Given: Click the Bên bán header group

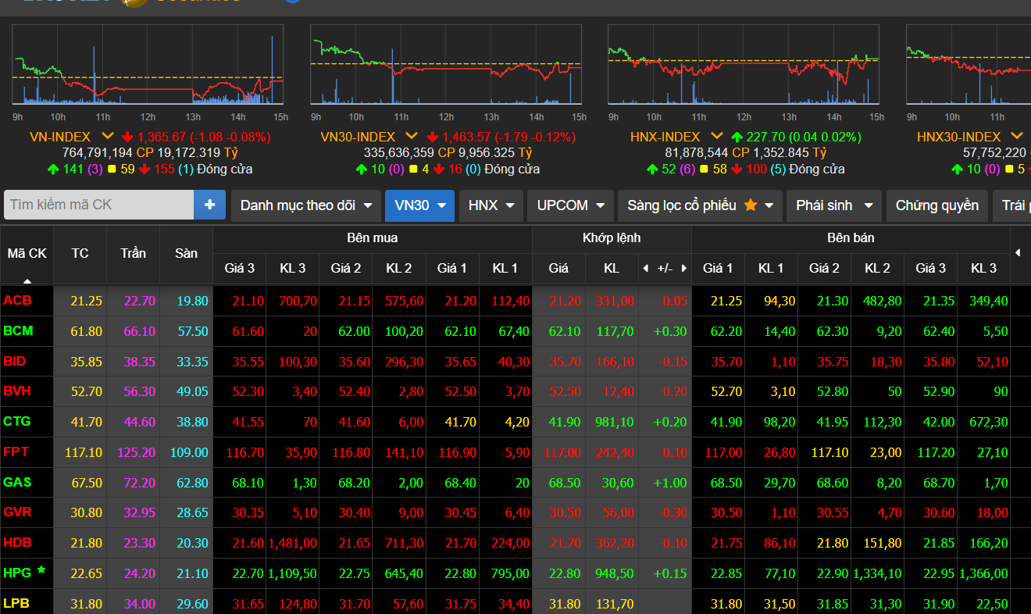Looking at the screenshot, I should [851, 237].
